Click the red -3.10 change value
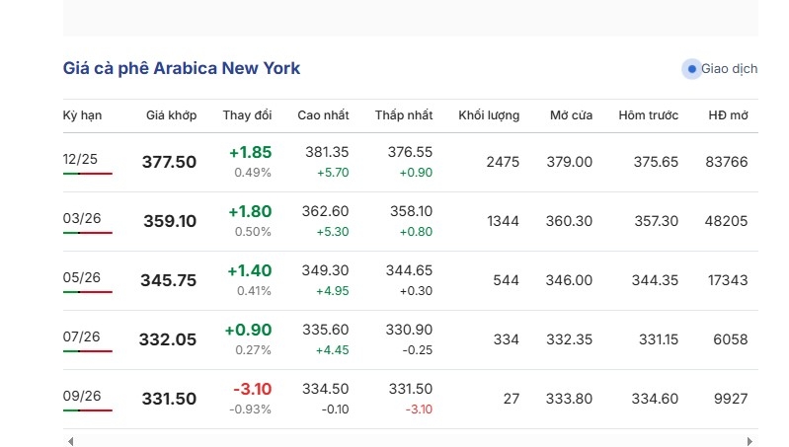789x447 pixels. [x=252, y=389]
